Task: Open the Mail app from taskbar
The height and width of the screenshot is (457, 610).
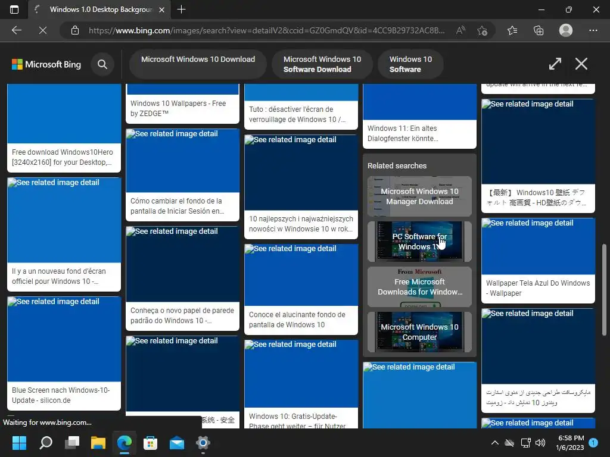Action: (177, 442)
